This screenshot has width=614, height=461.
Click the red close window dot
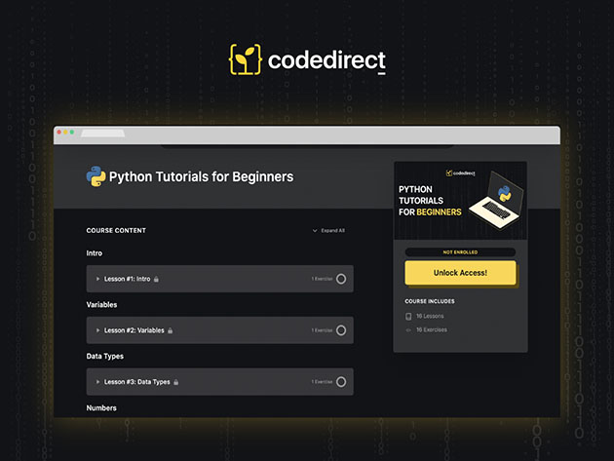[59, 132]
